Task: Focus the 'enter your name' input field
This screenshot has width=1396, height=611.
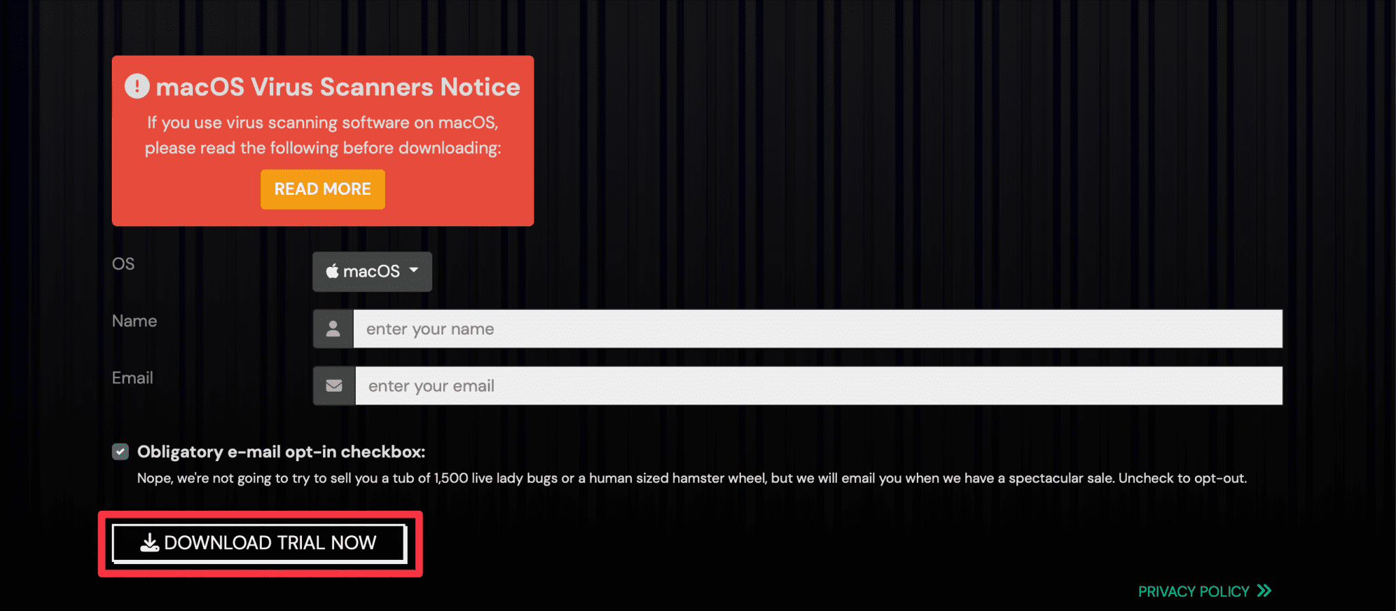Action: coord(817,329)
